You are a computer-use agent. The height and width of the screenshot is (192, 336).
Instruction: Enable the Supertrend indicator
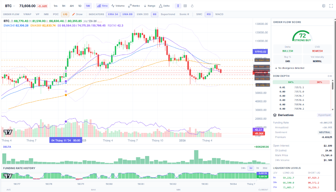pyautogui.click(x=168, y=14)
